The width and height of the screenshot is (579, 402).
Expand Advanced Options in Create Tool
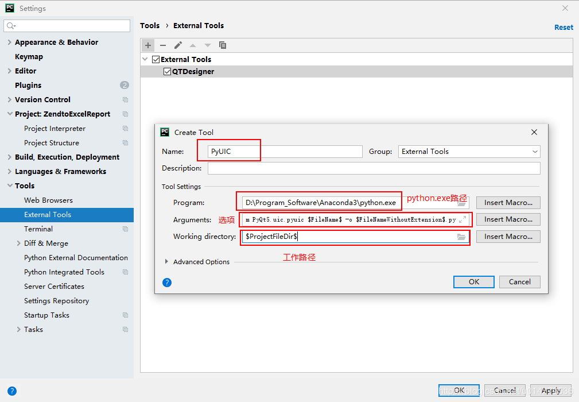166,262
